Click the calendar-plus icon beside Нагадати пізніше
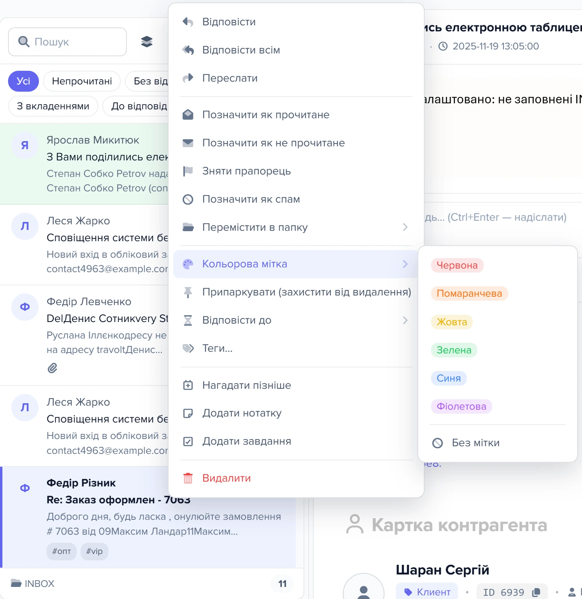The height and width of the screenshot is (599, 582). click(188, 385)
